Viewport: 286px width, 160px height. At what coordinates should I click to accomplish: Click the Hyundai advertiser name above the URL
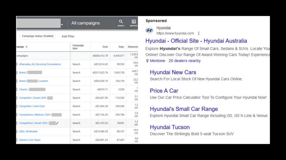(163, 28)
